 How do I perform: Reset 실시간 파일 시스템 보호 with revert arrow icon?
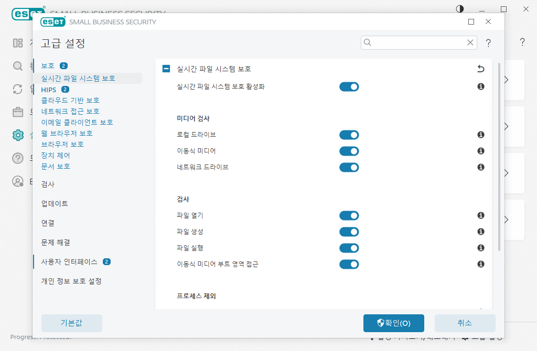coord(480,69)
